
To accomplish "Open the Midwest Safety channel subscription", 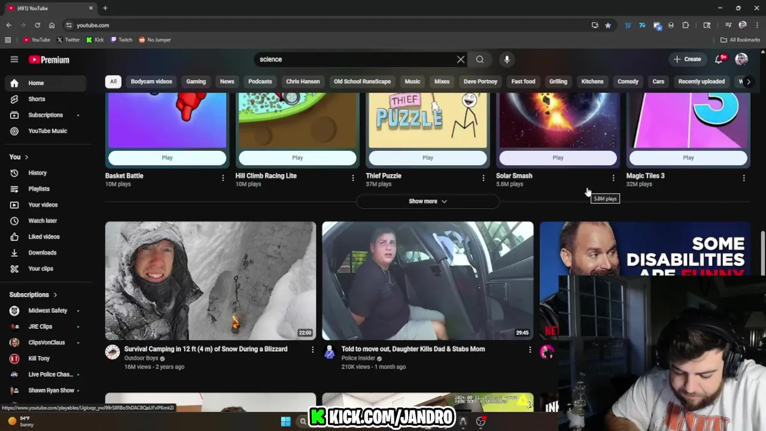I will click(x=45, y=311).
